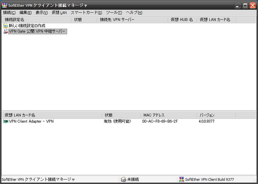
Task: Sort by 仮想 LAN カード名 header in connection list
Action: pyautogui.click(x=216, y=20)
